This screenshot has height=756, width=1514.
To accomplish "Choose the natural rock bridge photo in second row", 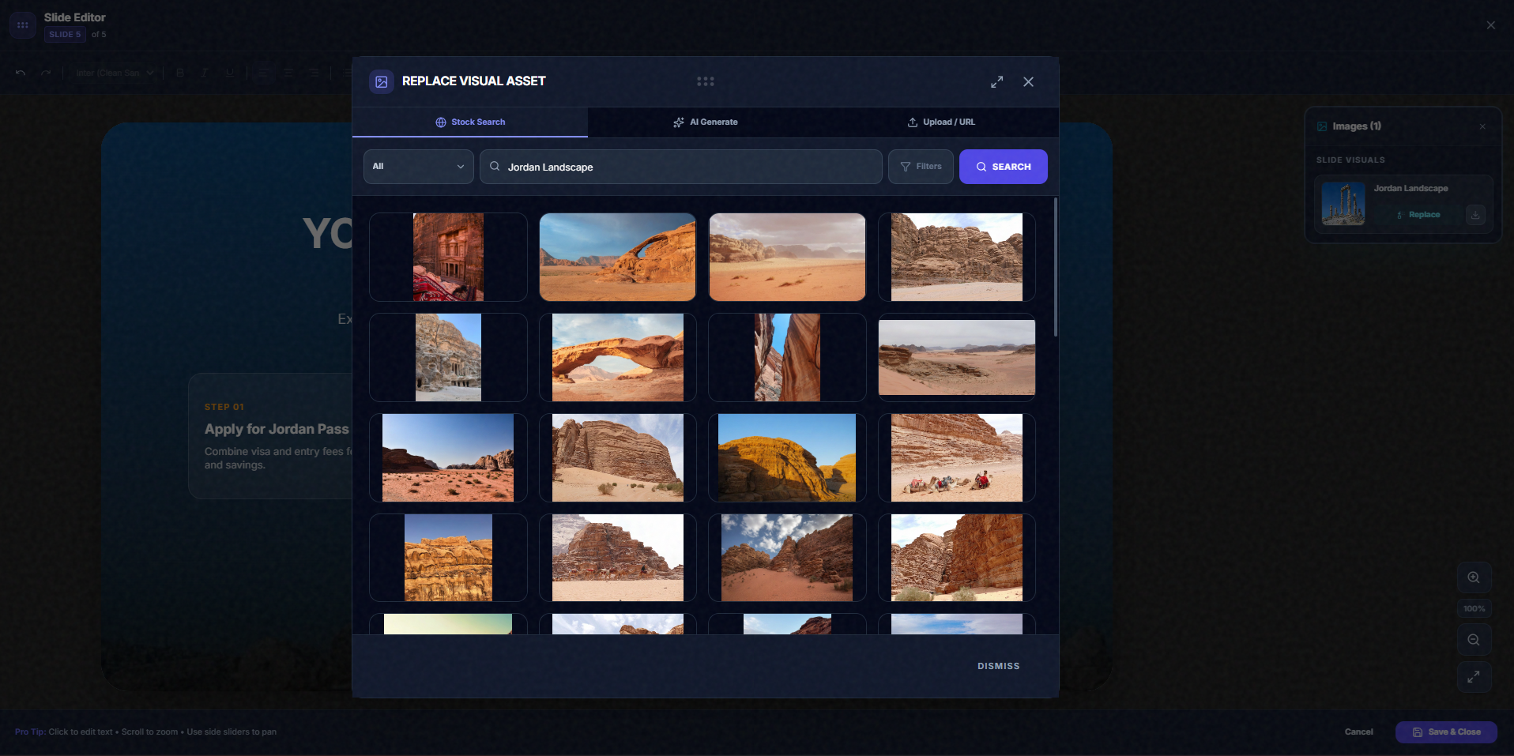I will click(x=618, y=357).
